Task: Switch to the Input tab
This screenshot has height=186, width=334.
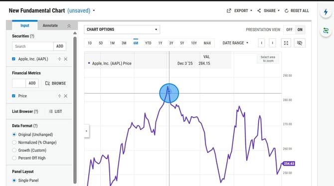Action: click(x=25, y=25)
